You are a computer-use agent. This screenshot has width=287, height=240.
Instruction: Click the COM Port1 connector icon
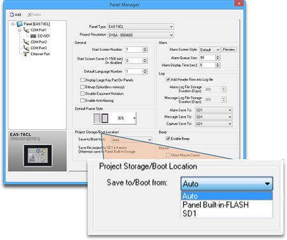coord(26,30)
